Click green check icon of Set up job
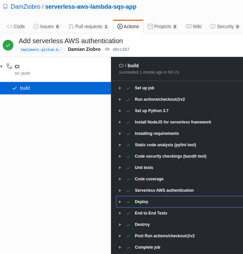Image resolution: width=243 pixels, height=254 pixels. pyautogui.click(x=128, y=88)
